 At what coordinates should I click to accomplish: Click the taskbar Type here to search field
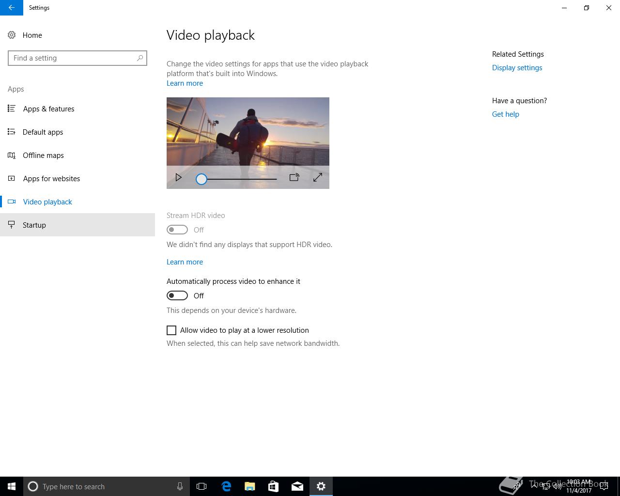point(106,486)
